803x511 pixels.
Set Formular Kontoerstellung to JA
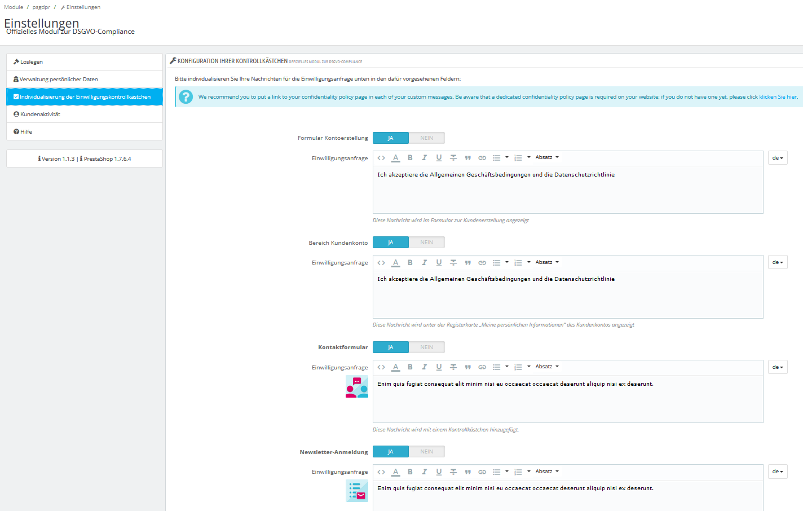[391, 138]
